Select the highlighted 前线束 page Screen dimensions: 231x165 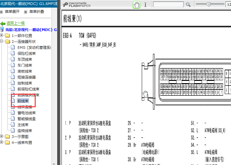[23, 101]
